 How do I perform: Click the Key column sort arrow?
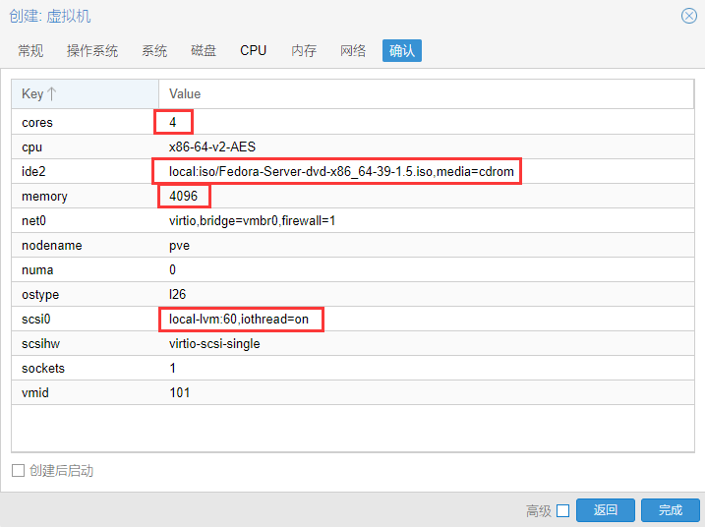[52, 94]
